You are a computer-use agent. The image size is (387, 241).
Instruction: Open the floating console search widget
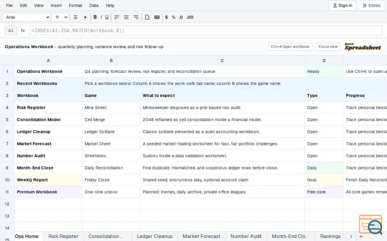tap(371, 224)
